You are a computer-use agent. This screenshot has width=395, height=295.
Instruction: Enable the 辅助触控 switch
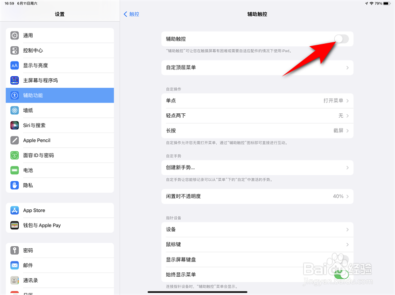click(x=341, y=39)
